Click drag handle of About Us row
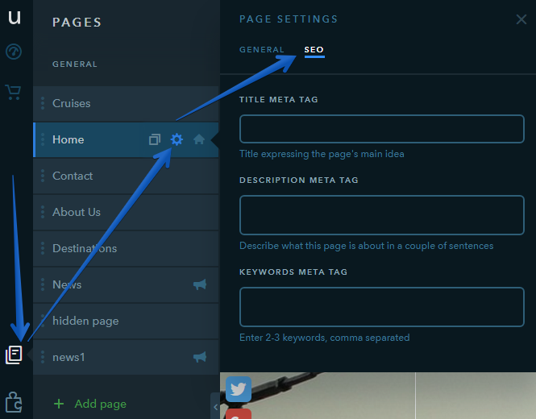This screenshot has height=419, width=536. (x=43, y=212)
